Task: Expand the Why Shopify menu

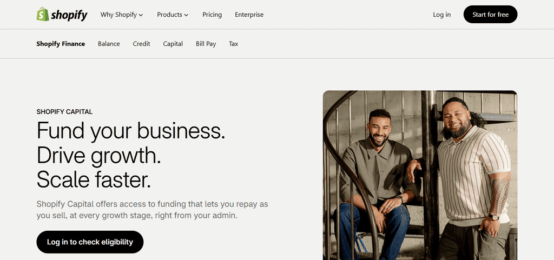Action: pos(122,15)
